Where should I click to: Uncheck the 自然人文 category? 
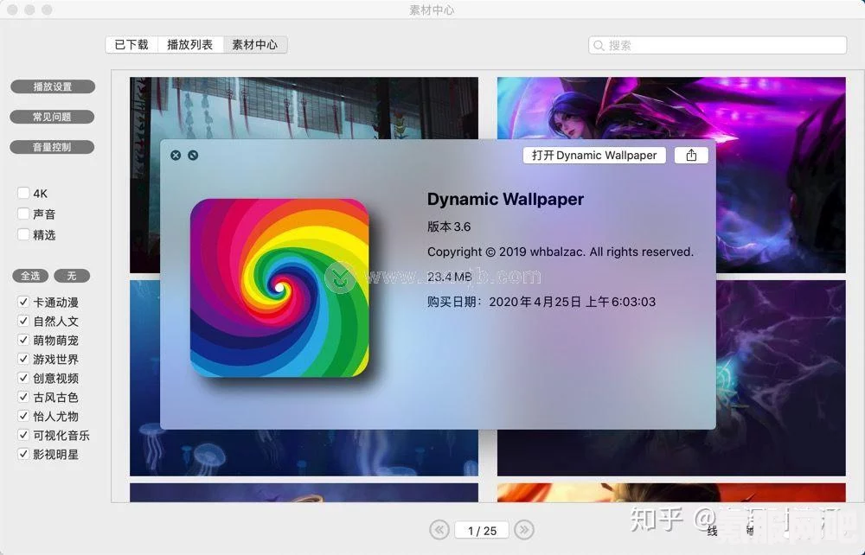coord(23,321)
